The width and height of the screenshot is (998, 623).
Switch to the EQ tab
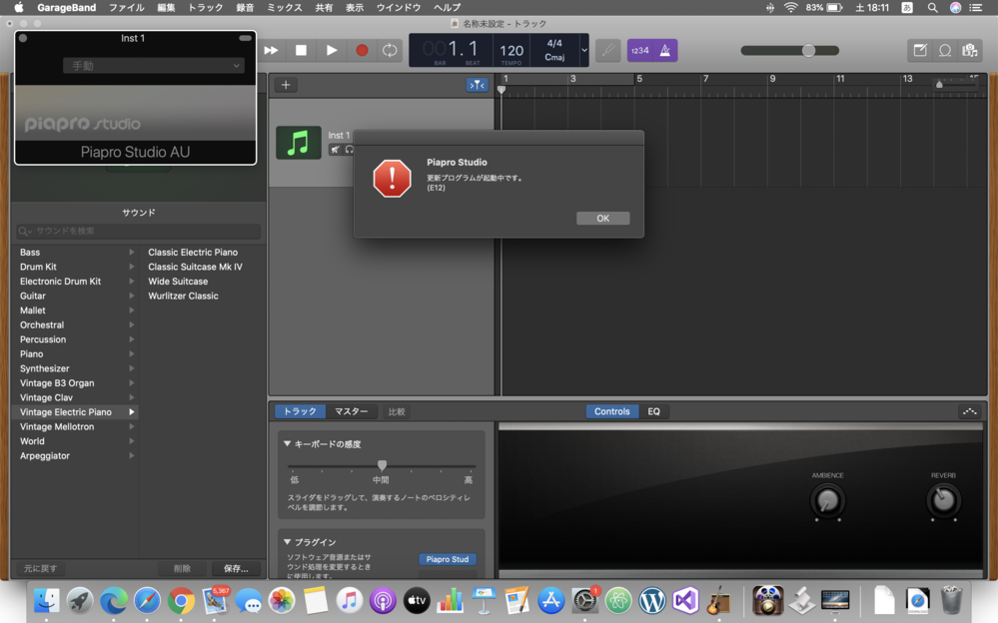click(x=653, y=411)
